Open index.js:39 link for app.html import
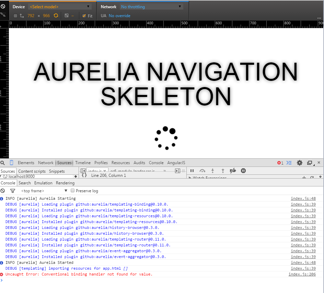Screen dimensions: 324x293 tap(303, 268)
